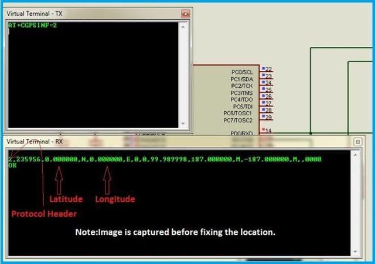Click the AT+CGPSINF=2 text in TX terminal
The height and width of the screenshot is (264, 375).
click(x=33, y=25)
